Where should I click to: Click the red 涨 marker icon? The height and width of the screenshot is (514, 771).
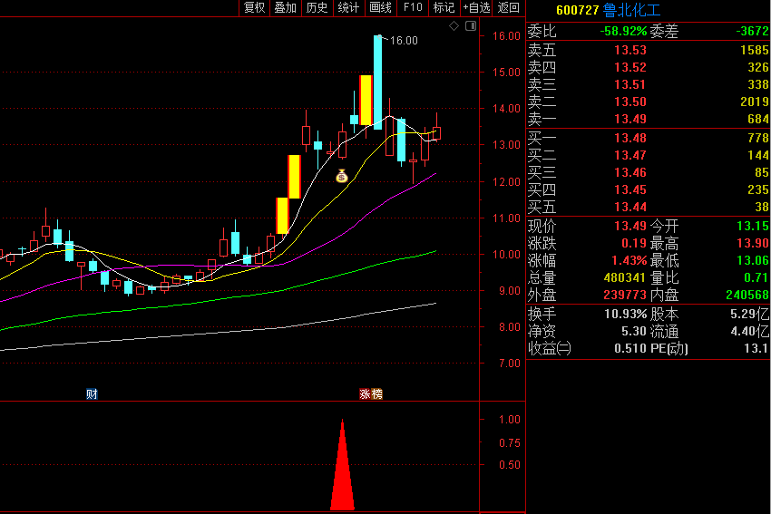pos(366,393)
